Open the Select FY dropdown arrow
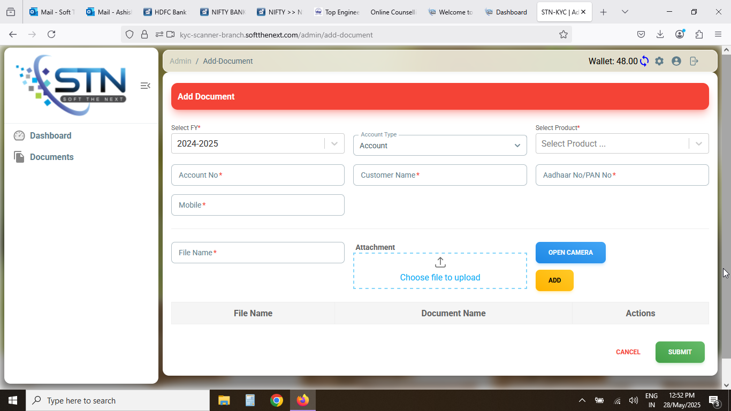Image resolution: width=731 pixels, height=411 pixels. pyautogui.click(x=334, y=143)
